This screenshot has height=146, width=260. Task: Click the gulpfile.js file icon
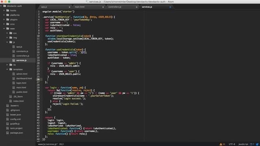pos(7,124)
